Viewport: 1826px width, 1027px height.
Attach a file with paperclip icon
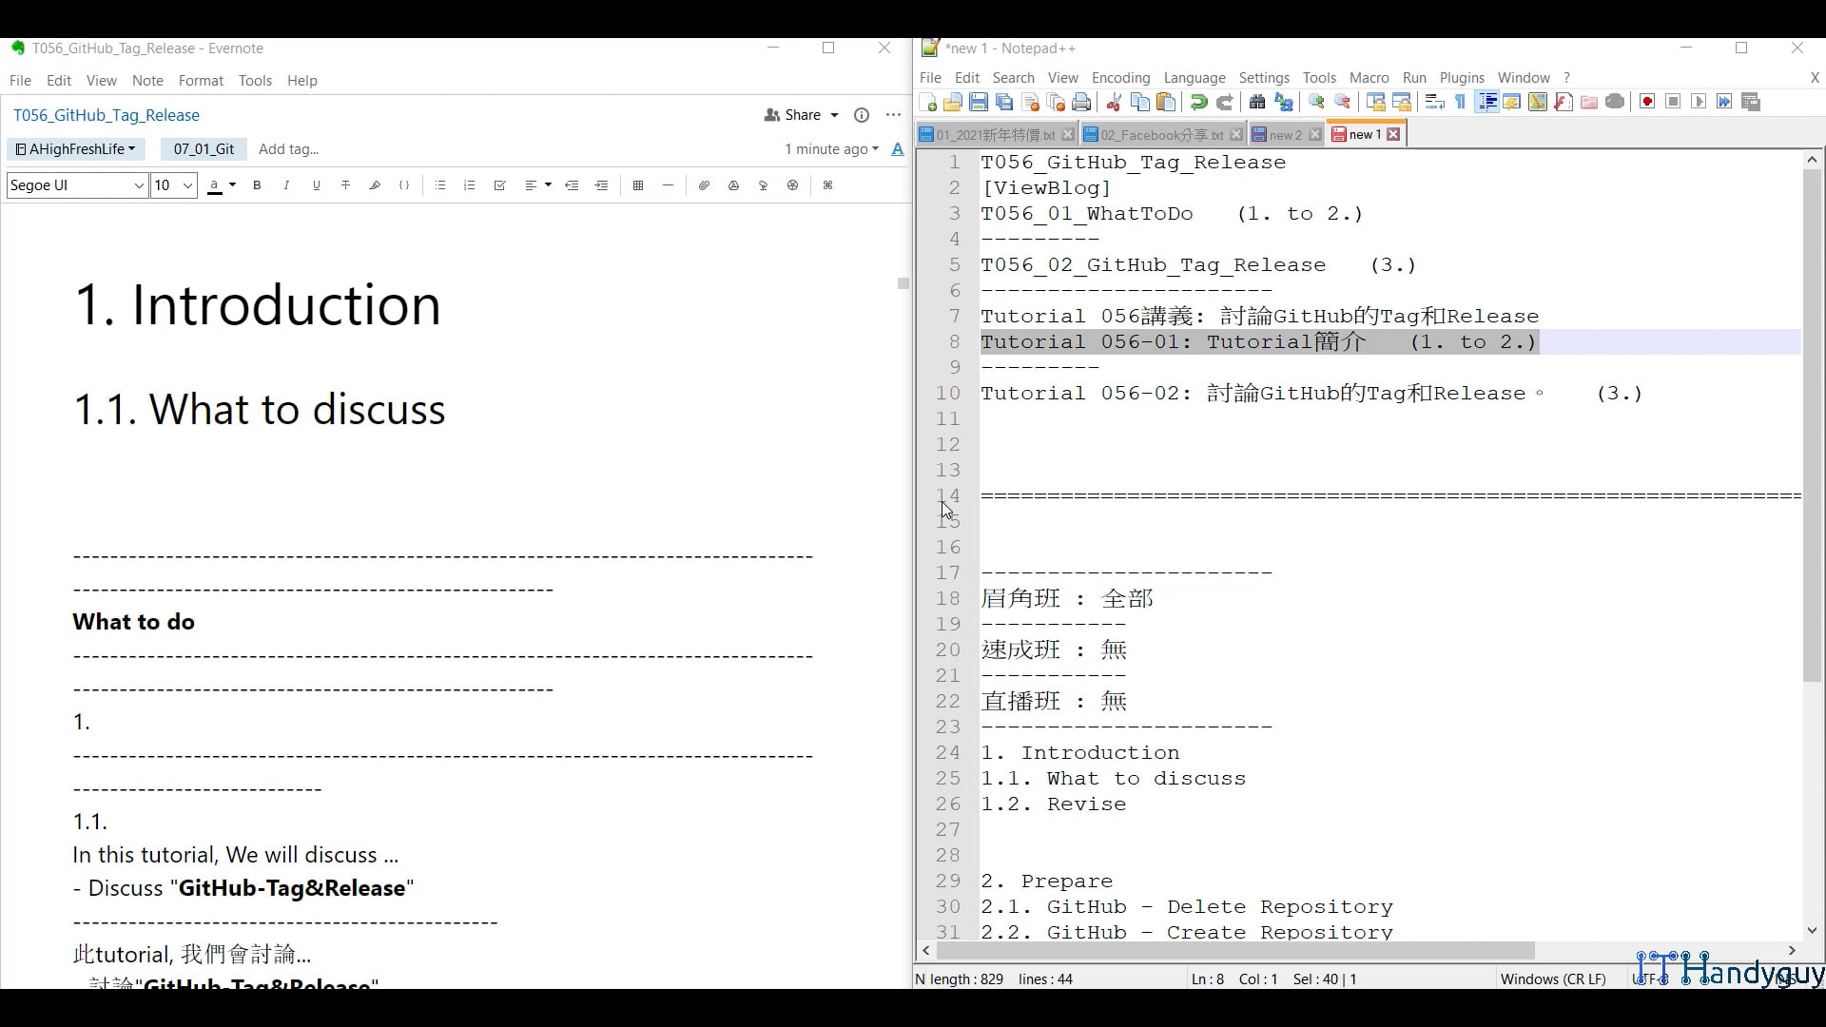coord(704,185)
